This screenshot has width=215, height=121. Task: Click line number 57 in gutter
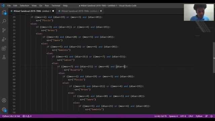[x=14, y=109]
